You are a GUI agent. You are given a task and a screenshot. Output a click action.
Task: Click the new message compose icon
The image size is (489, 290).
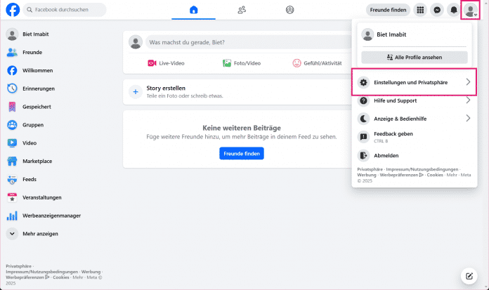[469, 275]
